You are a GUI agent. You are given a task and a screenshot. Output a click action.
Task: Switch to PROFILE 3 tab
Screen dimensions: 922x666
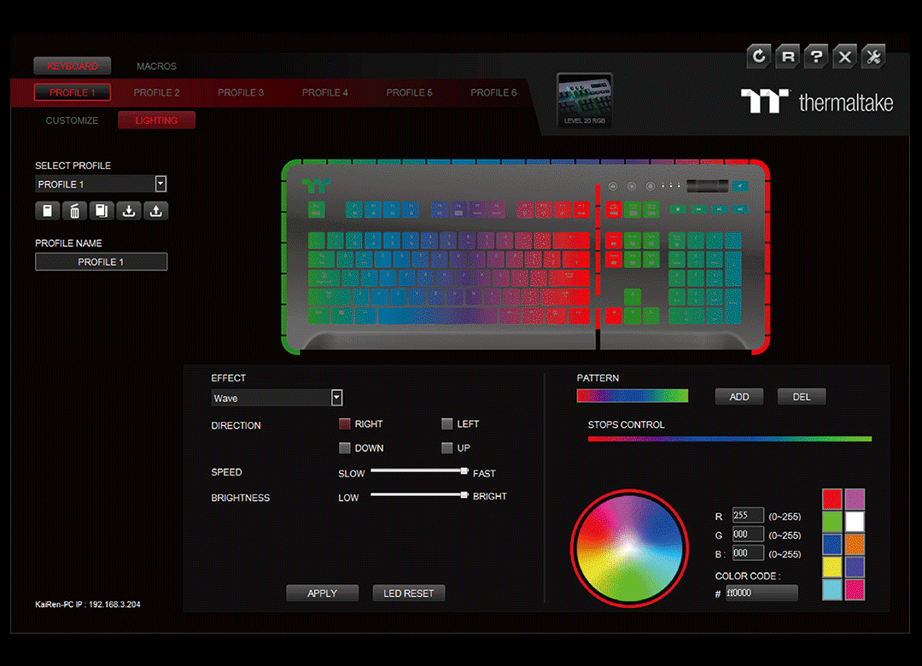point(241,92)
